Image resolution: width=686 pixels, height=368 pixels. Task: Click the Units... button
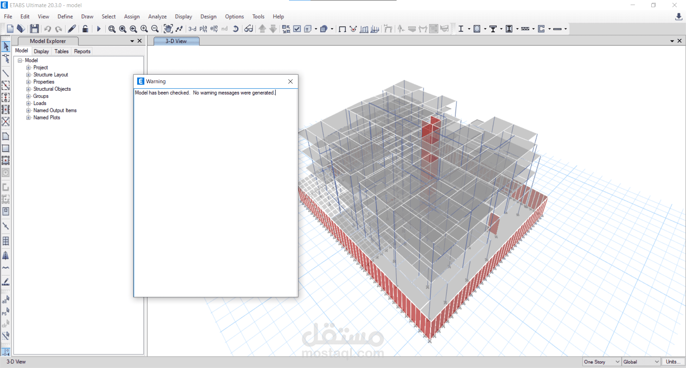coord(673,362)
